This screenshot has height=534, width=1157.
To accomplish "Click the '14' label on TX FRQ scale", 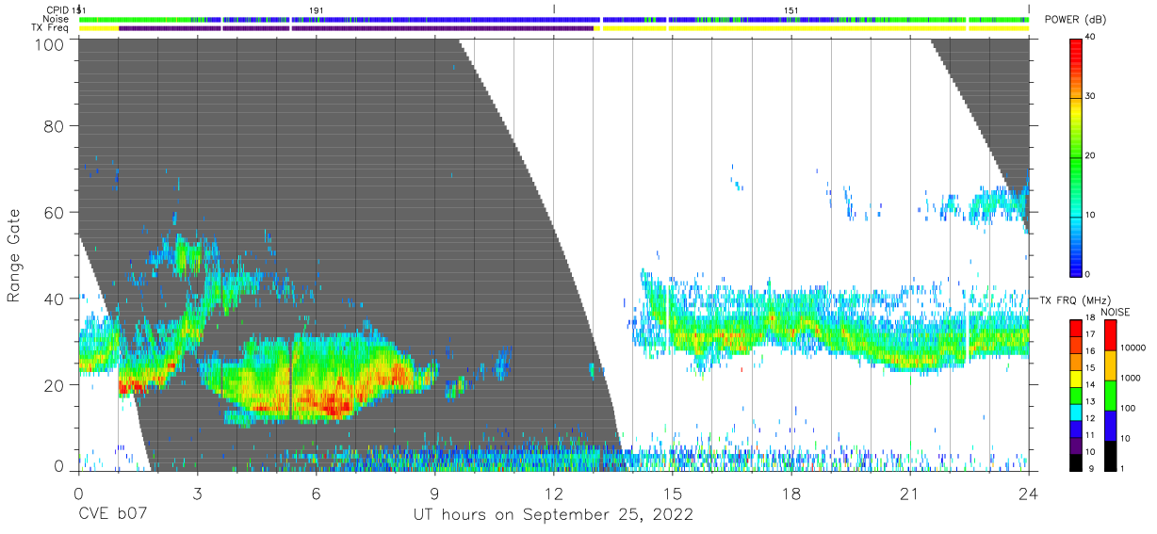I will click(x=1091, y=385).
